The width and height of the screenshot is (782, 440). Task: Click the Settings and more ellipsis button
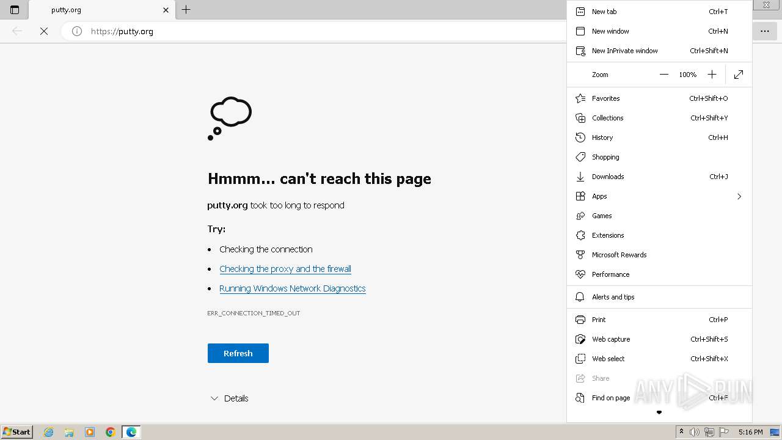pyautogui.click(x=764, y=31)
